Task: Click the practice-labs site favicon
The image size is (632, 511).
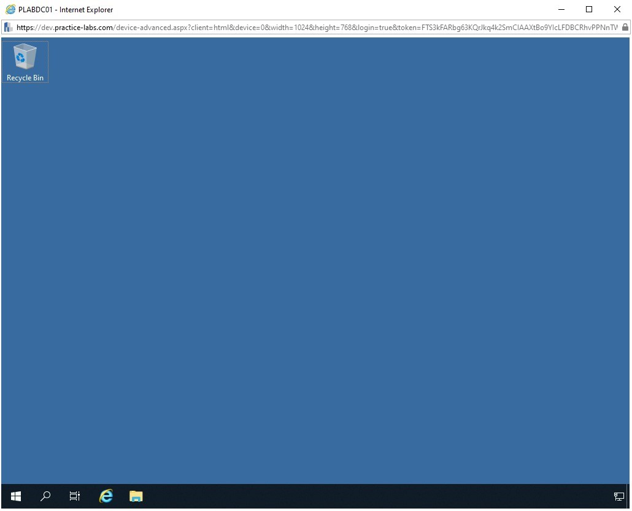Action: tap(9, 28)
